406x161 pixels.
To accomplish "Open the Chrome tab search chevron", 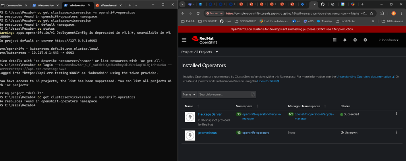I will point(182,4).
